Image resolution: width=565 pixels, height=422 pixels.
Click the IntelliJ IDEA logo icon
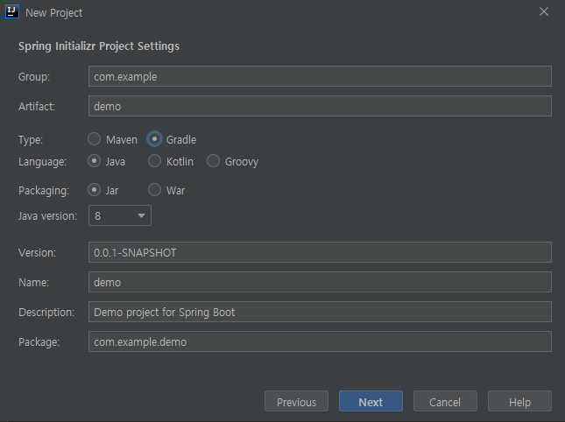12,12
